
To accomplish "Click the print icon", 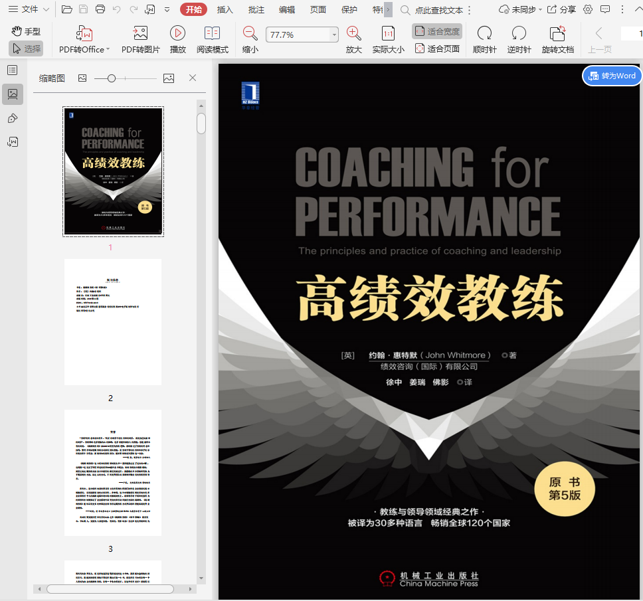I will click(100, 9).
